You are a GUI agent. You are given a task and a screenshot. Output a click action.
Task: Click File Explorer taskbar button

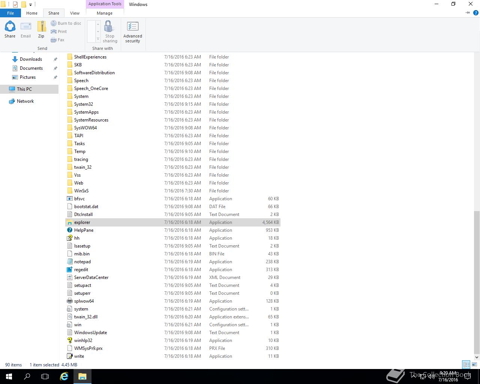(82, 376)
